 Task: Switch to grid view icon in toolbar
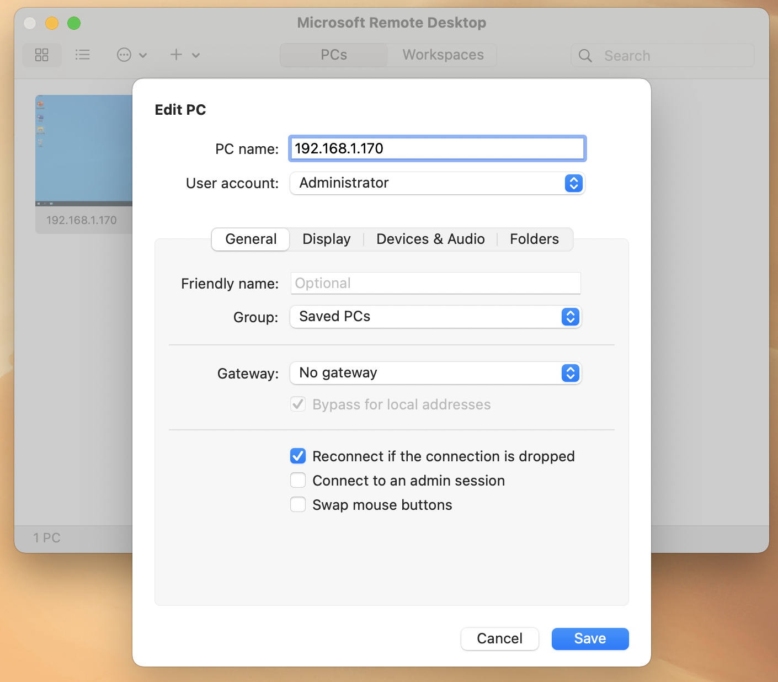[x=41, y=55]
